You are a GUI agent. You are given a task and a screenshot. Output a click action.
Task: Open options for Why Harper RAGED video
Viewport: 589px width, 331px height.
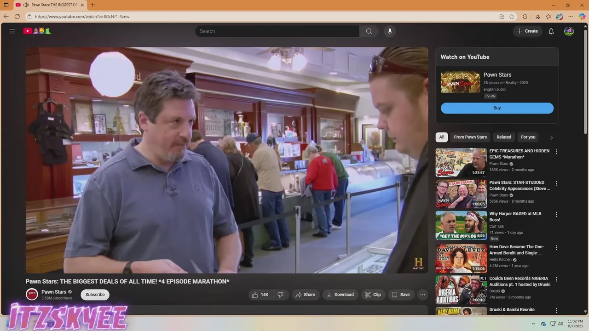(556, 215)
